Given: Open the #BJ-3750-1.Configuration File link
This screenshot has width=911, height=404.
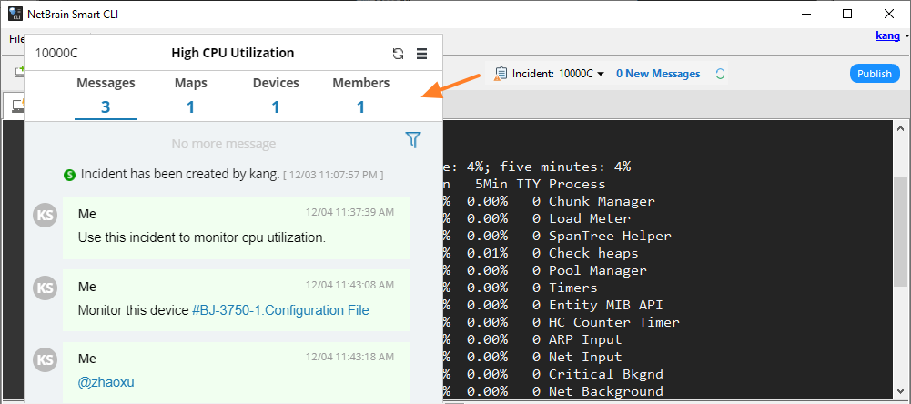Looking at the screenshot, I should 280,310.
